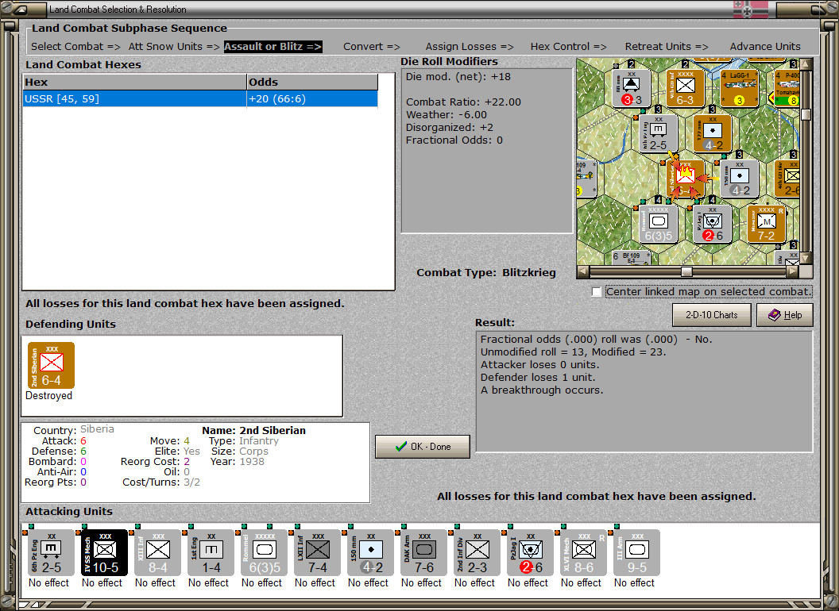Image resolution: width=839 pixels, height=611 pixels.
Task: Click the destroyed 2nd Siberian 6-4 defender
Action: click(x=52, y=365)
